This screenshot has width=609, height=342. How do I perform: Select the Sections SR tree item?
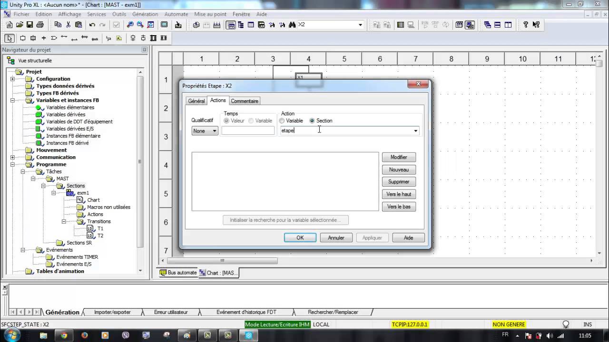coord(79,243)
